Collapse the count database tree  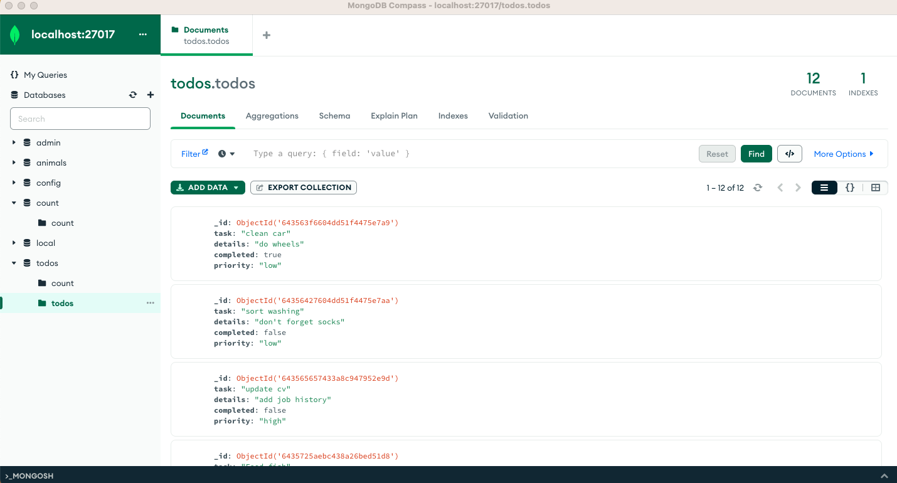click(x=14, y=203)
